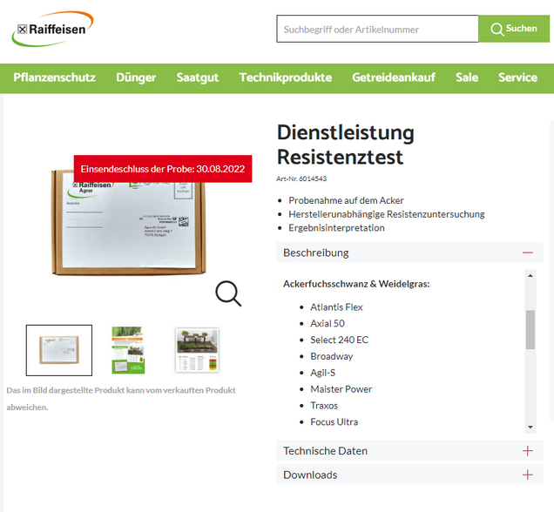Open the Technikprodukte menu
The width and height of the screenshot is (554, 512).
(x=286, y=77)
